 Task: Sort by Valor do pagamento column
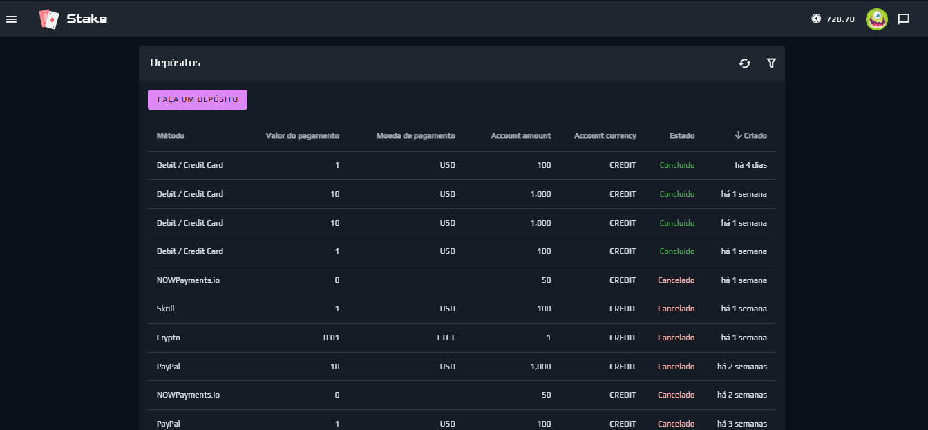[303, 136]
